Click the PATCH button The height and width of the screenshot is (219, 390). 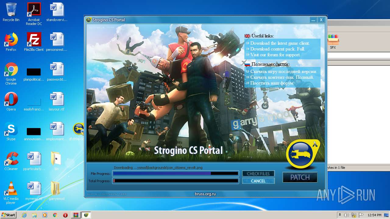point(300,177)
